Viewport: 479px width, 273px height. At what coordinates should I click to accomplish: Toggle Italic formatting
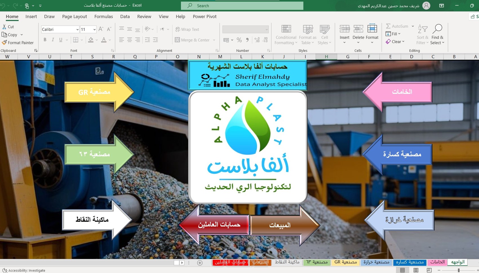point(53,40)
